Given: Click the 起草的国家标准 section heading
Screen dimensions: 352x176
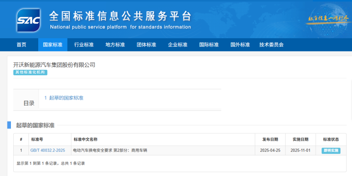Looking at the screenshot, I should [x=35, y=125].
